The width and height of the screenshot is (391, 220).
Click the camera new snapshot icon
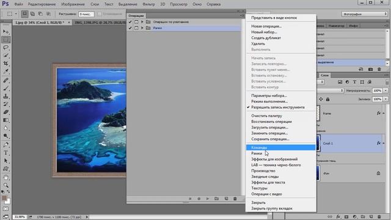pyautogui.click(x=370, y=69)
